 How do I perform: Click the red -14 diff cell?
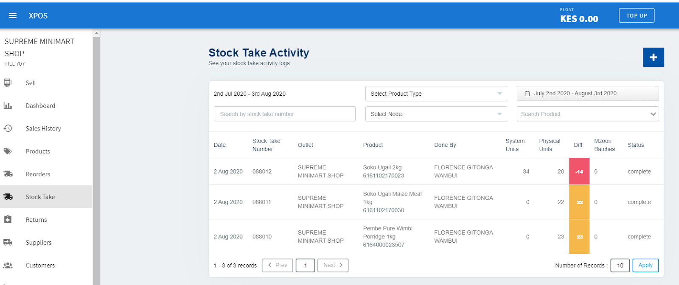coord(579,172)
